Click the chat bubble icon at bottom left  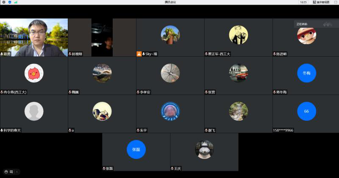tap(11, 172)
